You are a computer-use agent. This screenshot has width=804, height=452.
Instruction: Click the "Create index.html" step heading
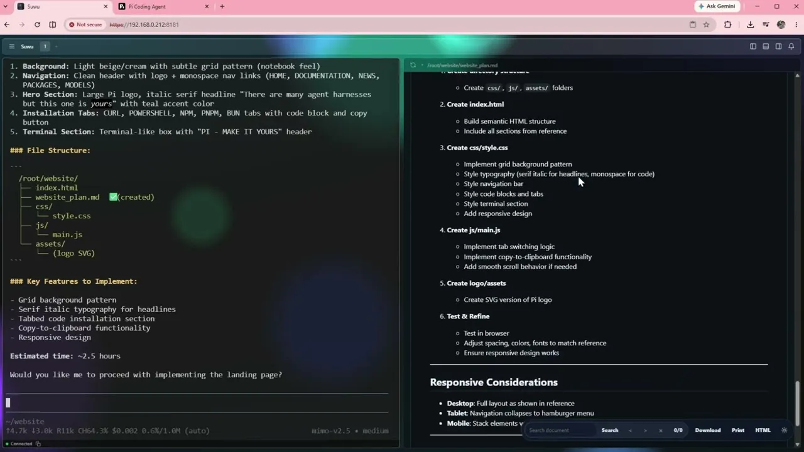point(475,104)
